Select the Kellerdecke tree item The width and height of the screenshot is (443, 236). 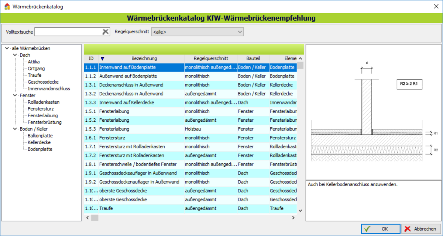(x=39, y=142)
